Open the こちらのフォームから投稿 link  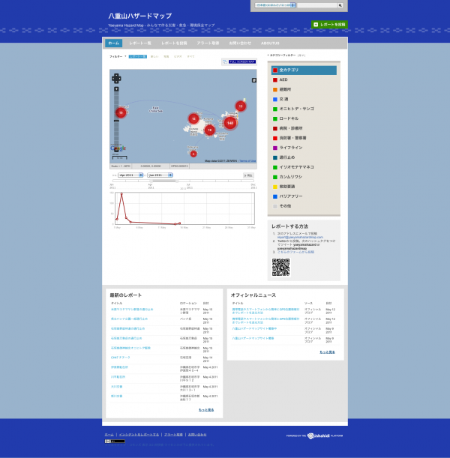tap(295, 252)
